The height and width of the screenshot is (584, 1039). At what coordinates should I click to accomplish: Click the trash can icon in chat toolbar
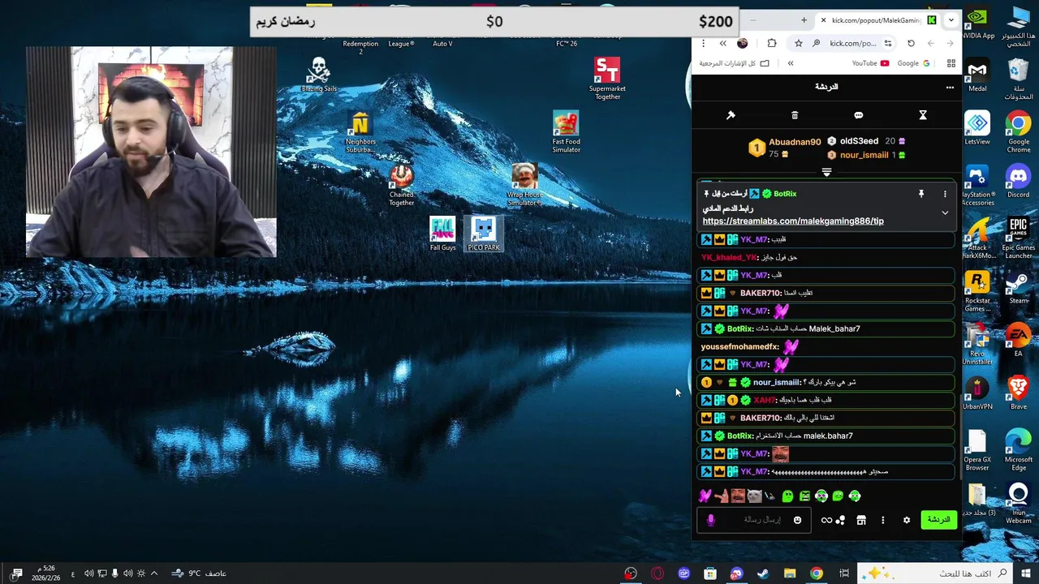click(795, 115)
